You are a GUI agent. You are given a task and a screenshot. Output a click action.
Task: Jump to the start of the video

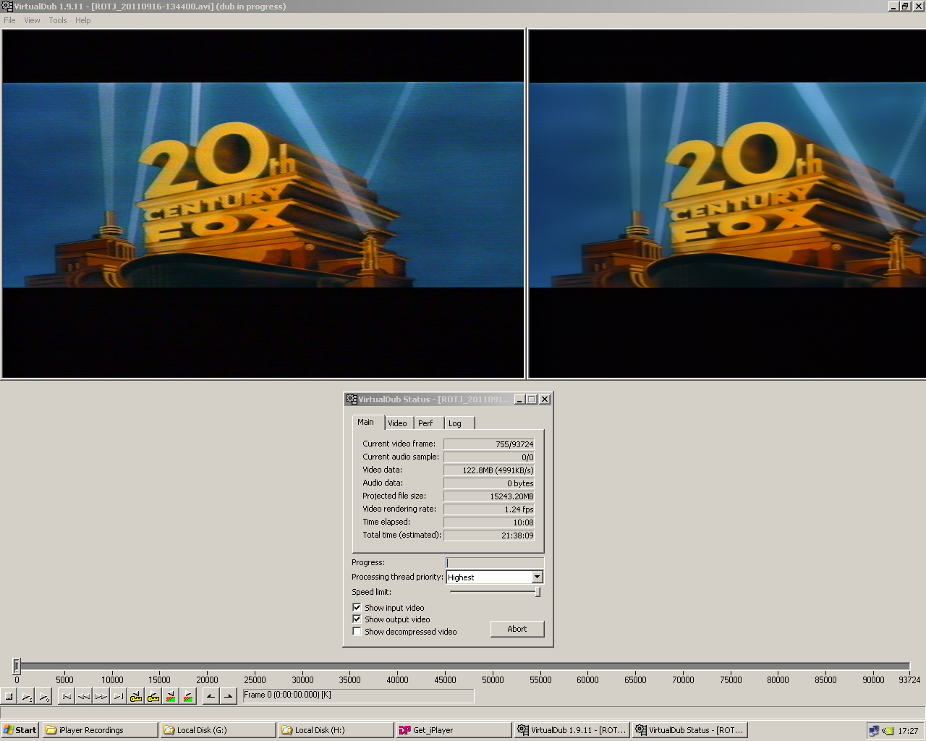[67, 696]
